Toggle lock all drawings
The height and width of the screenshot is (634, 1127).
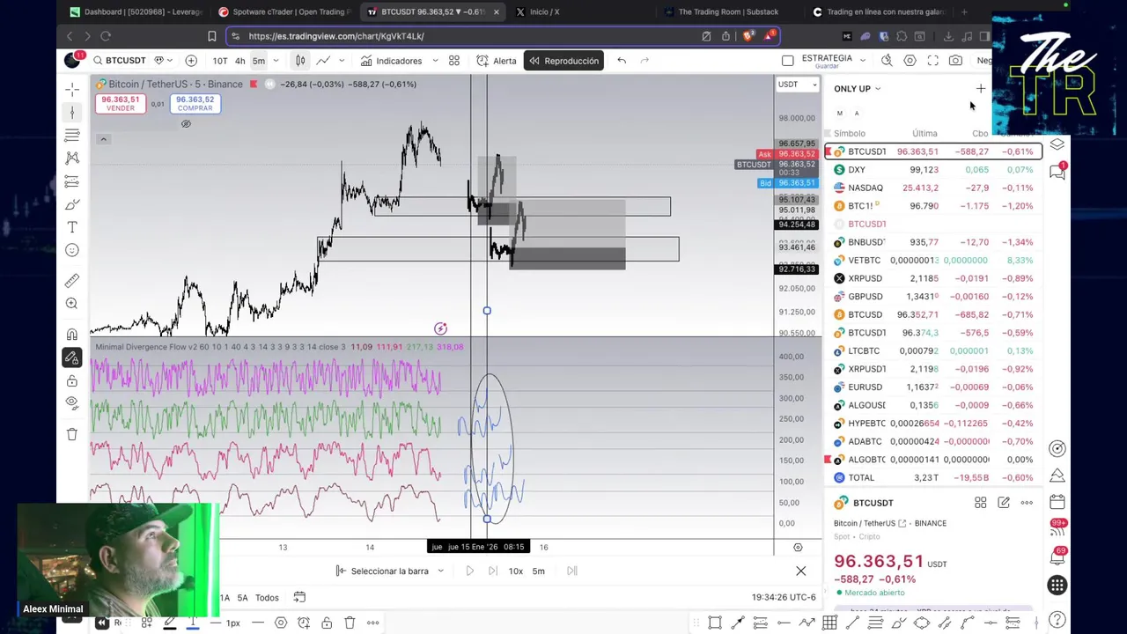pyautogui.click(x=72, y=380)
